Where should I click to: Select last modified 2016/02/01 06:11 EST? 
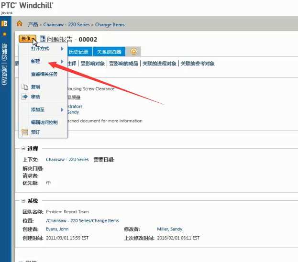click(178, 238)
